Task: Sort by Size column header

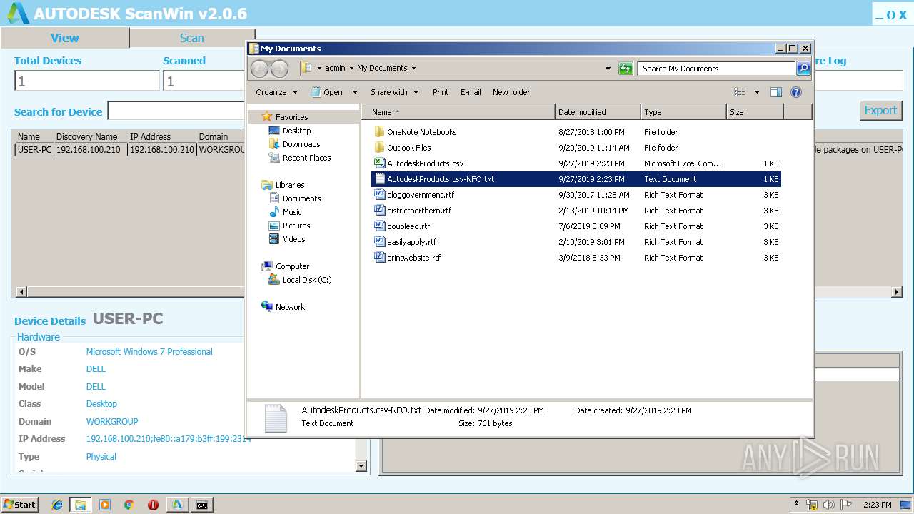Action: (x=755, y=112)
